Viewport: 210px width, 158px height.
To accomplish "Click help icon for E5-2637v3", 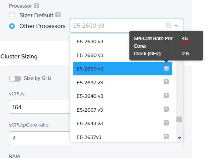I will click(166, 137).
